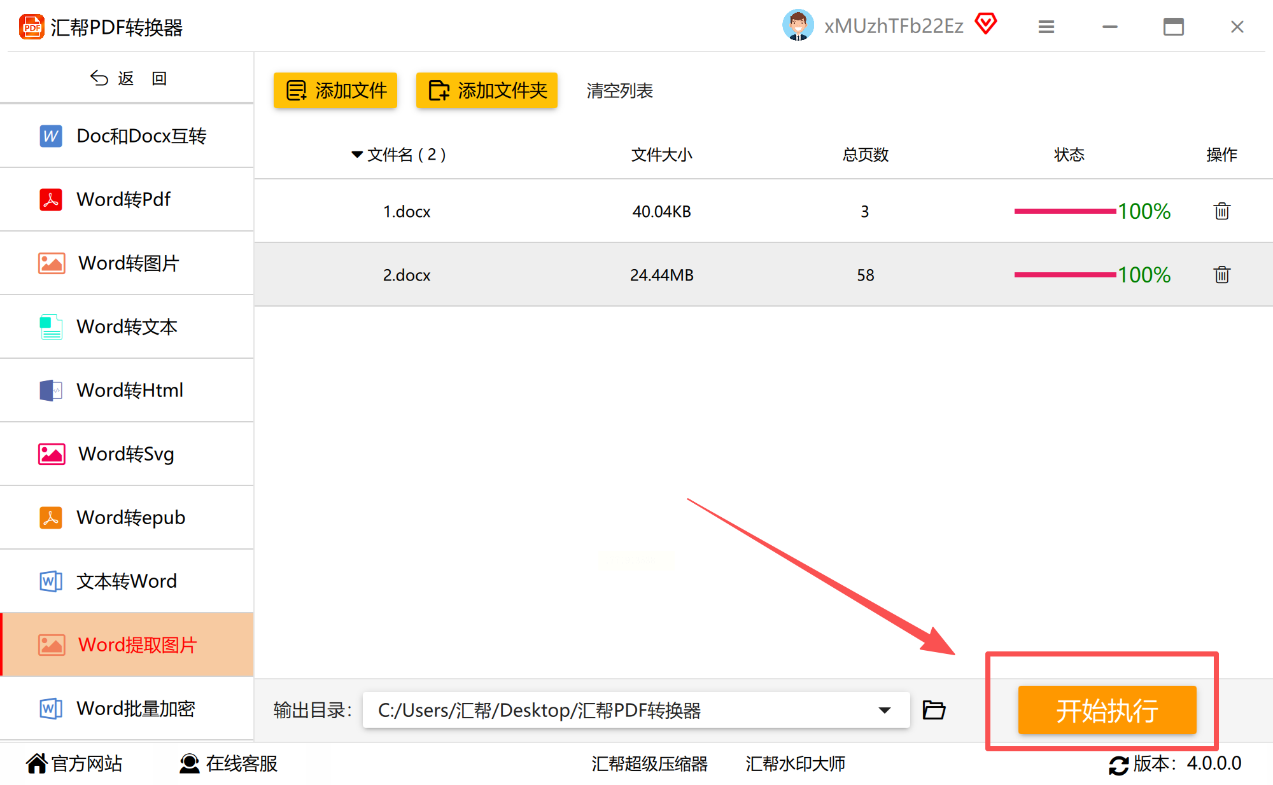Open the hamburger menu icon

pyautogui.click(x=1046, y=27)
